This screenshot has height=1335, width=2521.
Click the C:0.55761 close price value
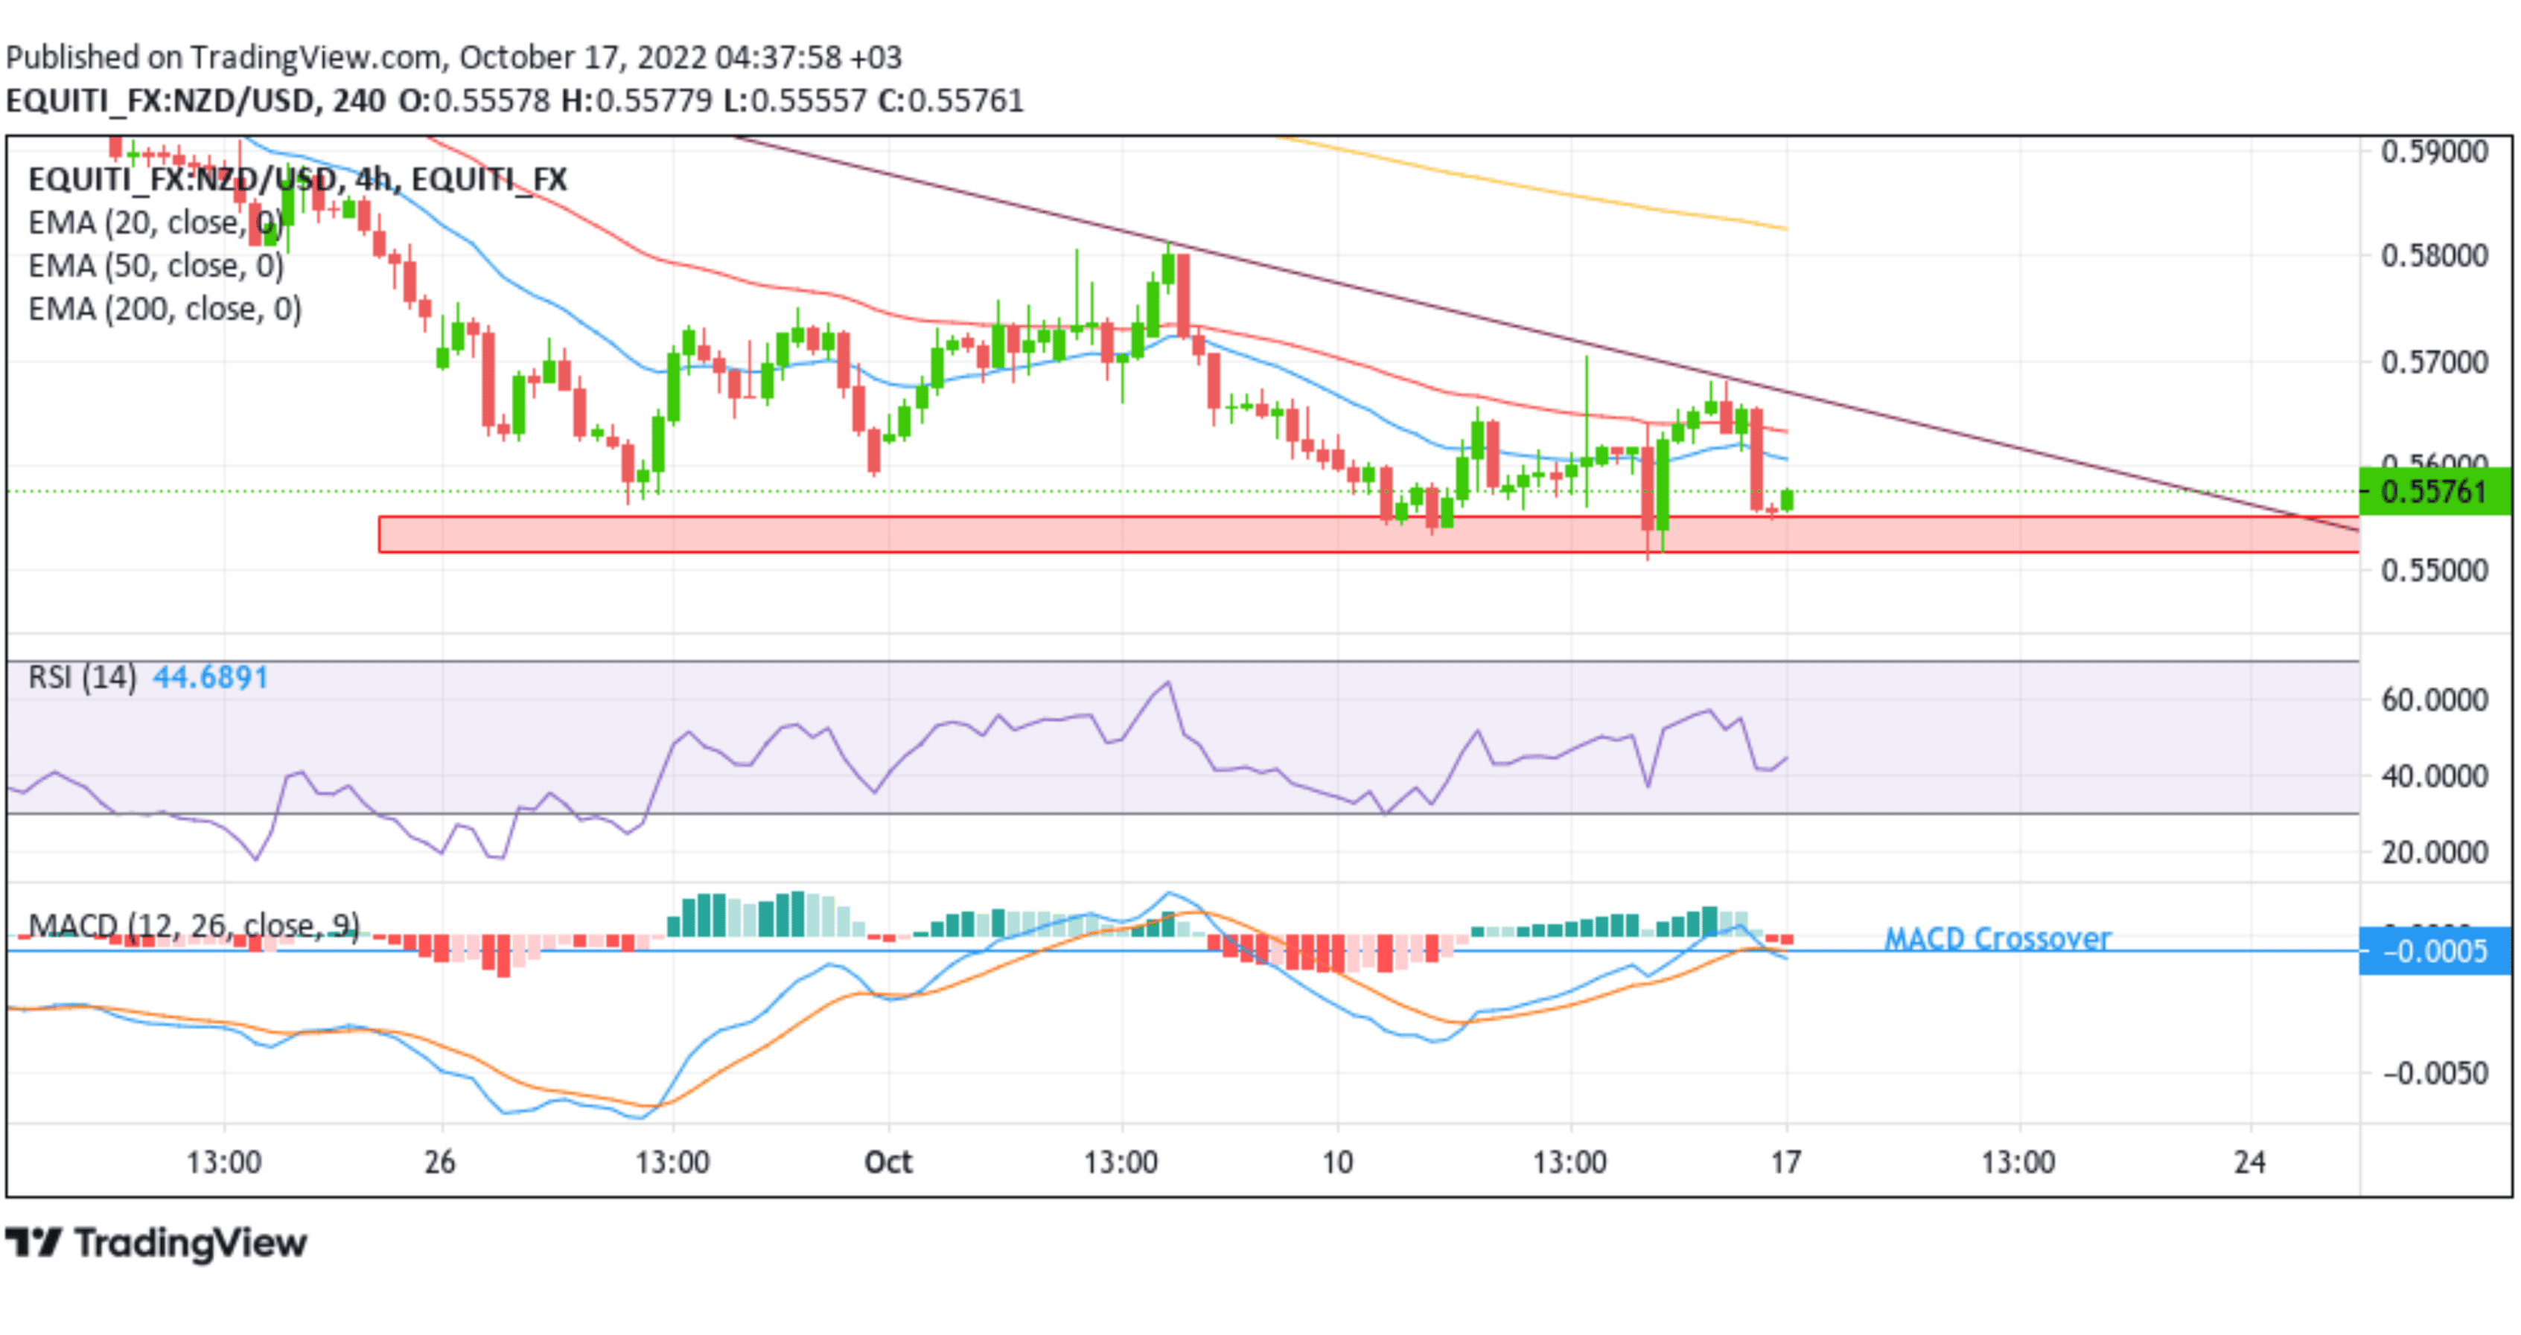950,100
